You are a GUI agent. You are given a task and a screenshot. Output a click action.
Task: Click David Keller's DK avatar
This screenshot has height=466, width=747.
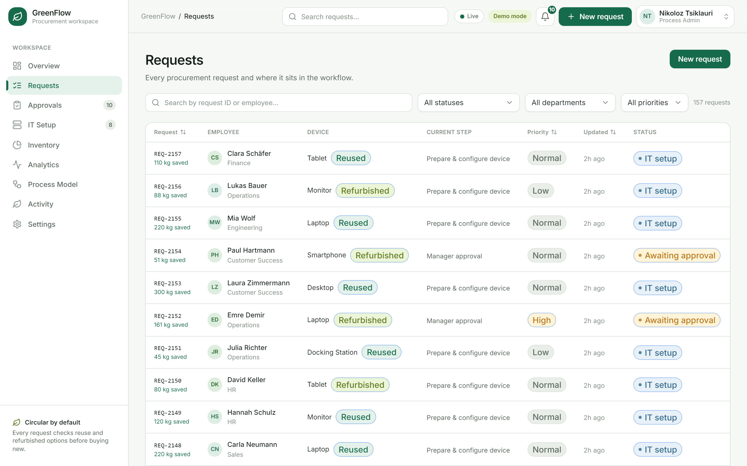tap(215, 384)
